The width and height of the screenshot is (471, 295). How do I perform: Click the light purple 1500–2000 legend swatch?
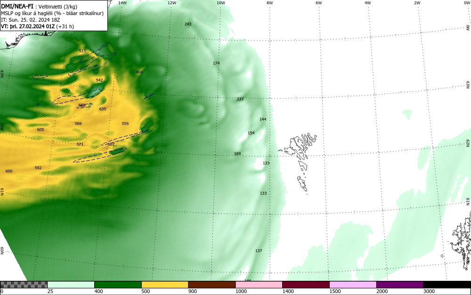pos(353,285)
